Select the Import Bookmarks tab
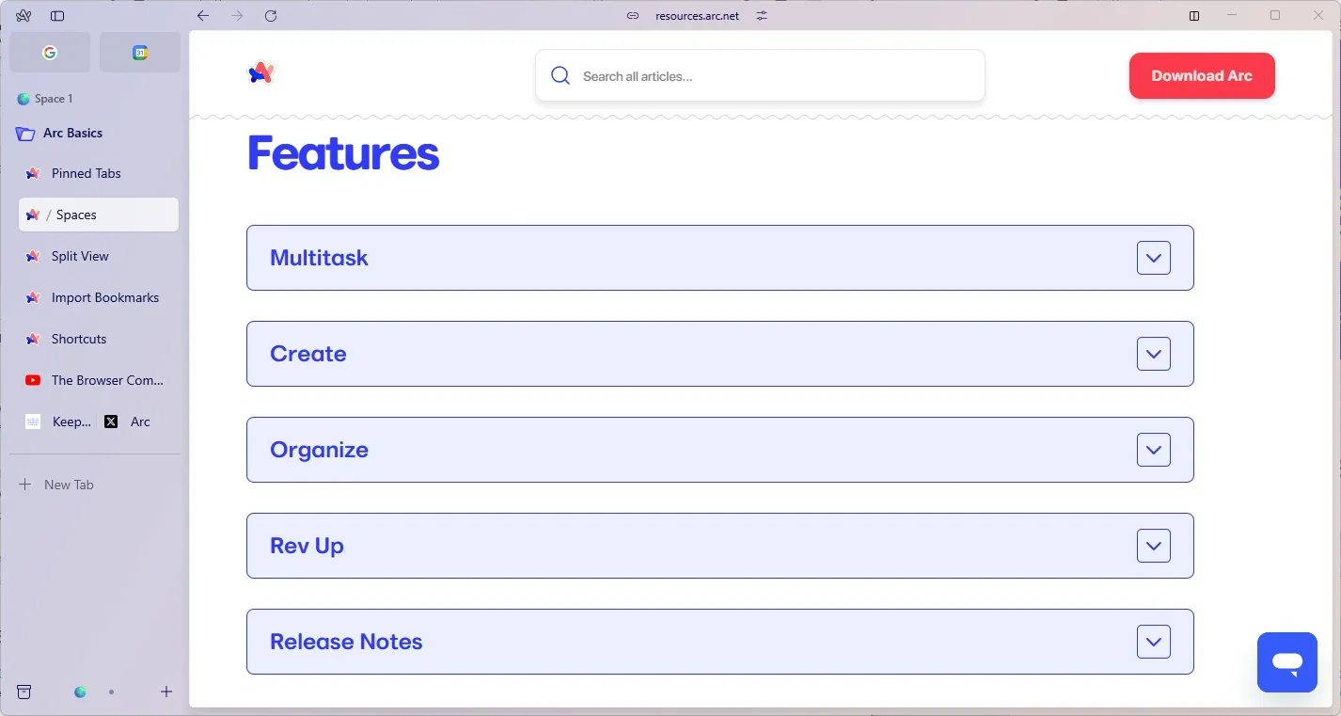Viewport: 1341px width, 716px height. (x=104, y=297)
